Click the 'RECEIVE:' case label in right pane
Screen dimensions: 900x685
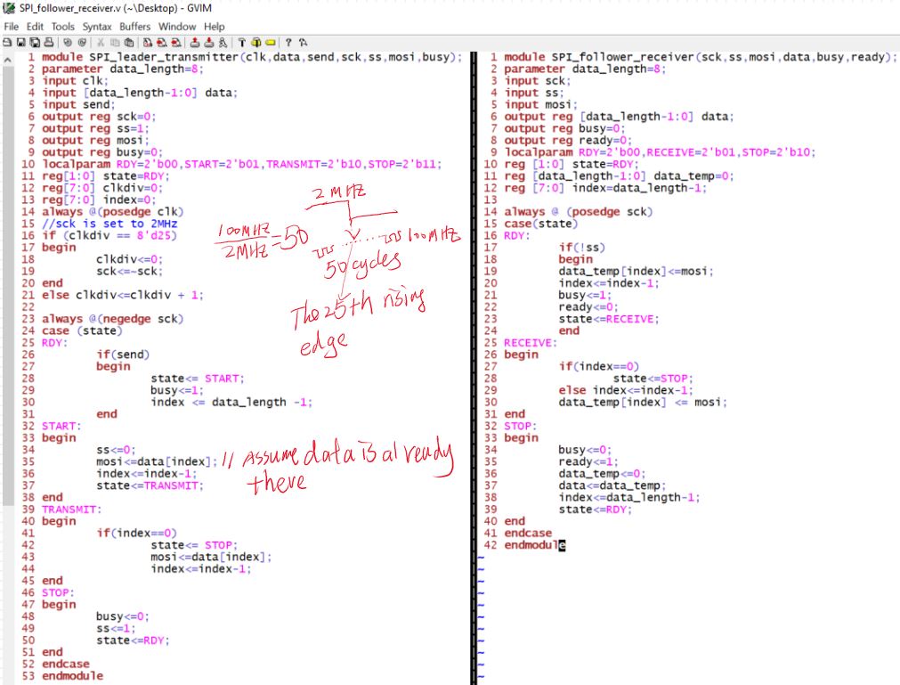tap(531, 343)
